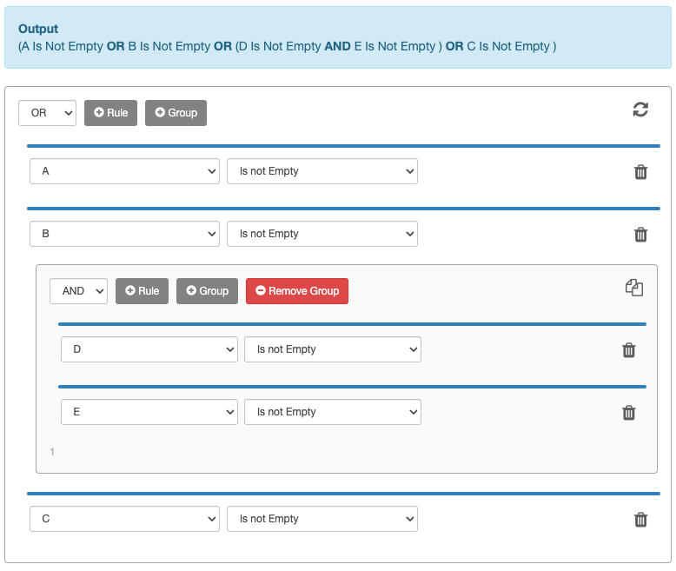Open the field dropdown showing B

124,234
